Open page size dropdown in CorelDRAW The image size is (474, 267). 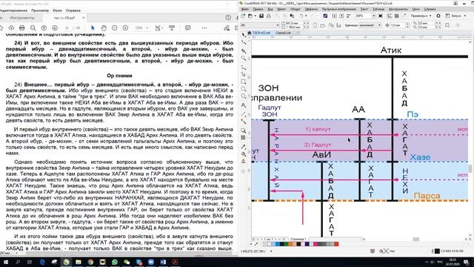coord(277,25)
